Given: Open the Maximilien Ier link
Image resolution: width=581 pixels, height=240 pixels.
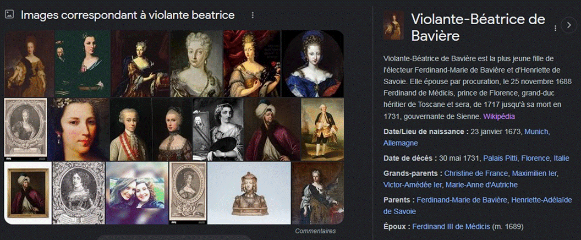Looking at the screenshot, I should point(534,173).
